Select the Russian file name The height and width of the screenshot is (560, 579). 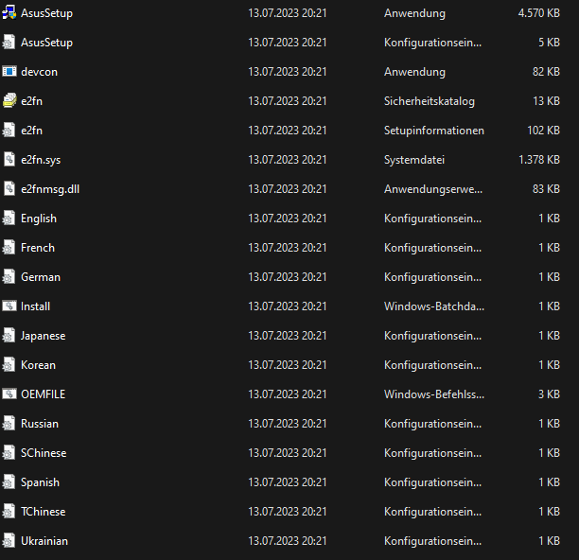pos(40,424)
